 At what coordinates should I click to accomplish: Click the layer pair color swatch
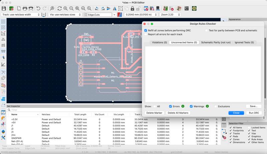[120, 15]
